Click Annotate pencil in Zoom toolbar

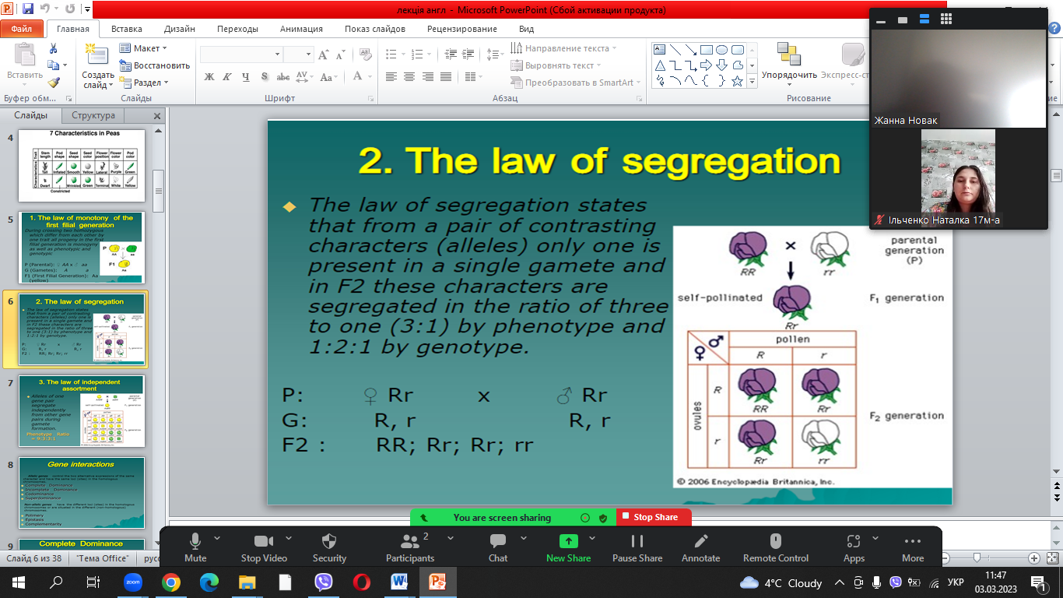click(700, 547)
